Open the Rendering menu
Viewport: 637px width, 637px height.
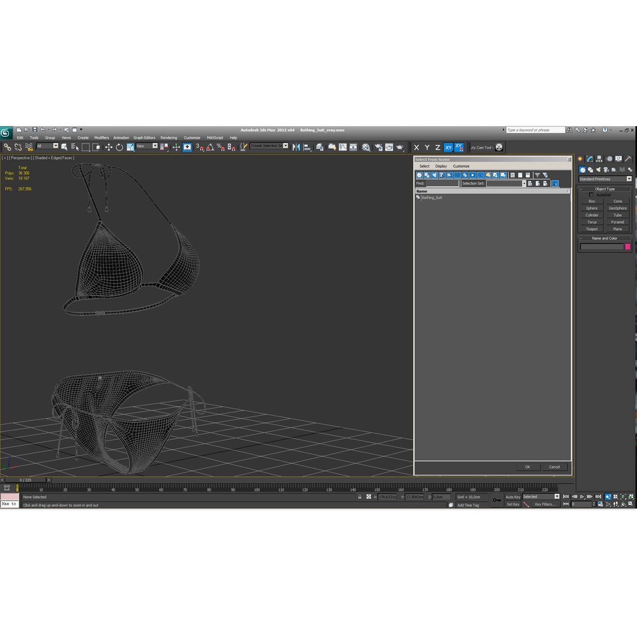169,137
